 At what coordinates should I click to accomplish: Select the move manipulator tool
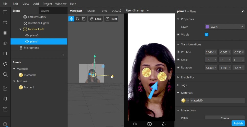tap(71, 19)
